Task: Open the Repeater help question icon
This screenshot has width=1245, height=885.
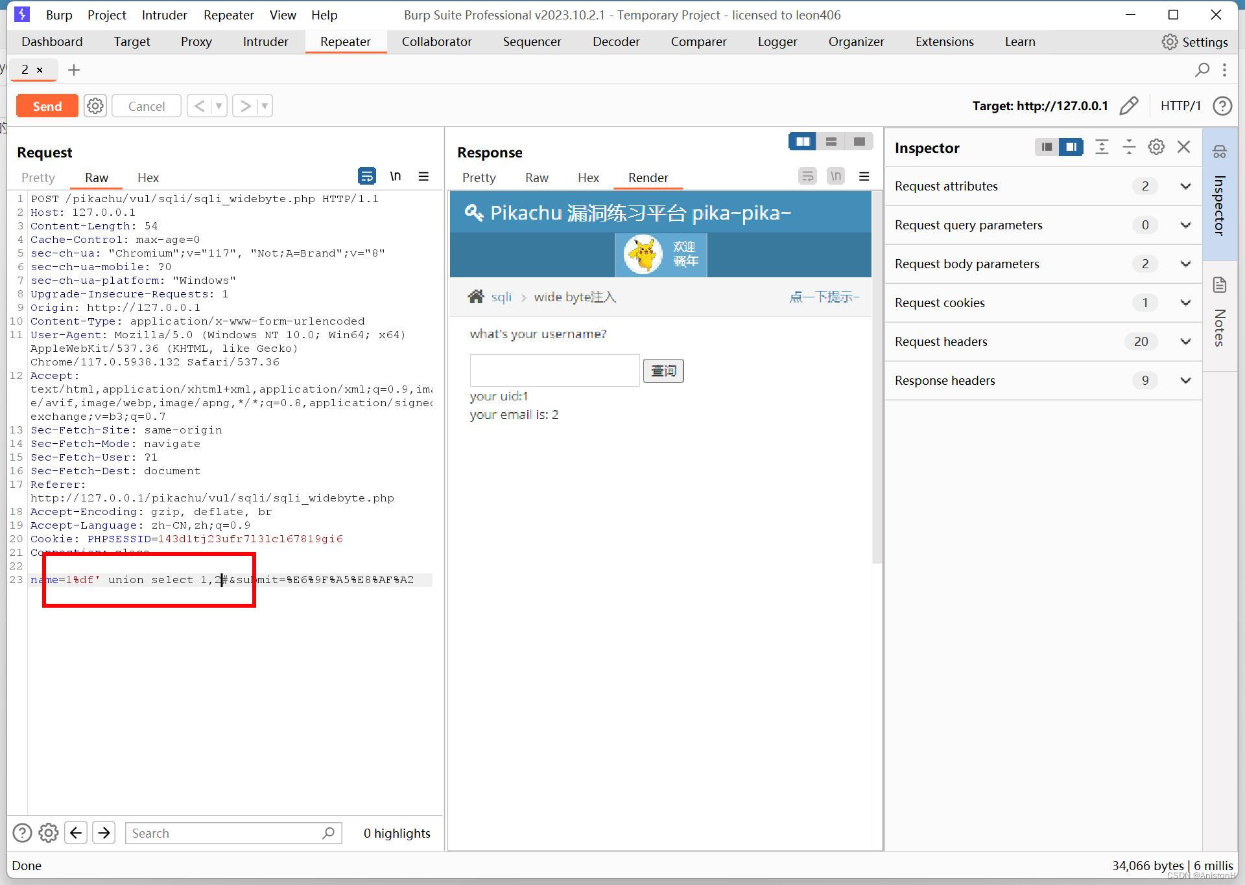Action: tap(1222, 106)
